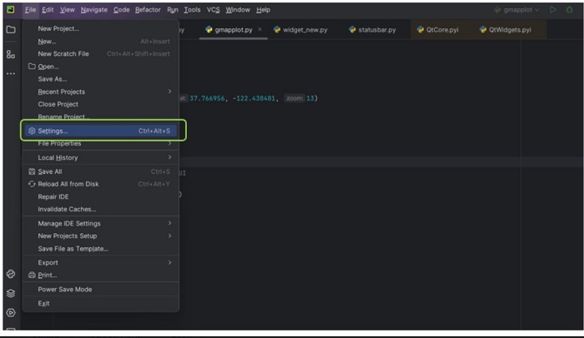Screen dimensions: 584x338
Task: Open the Project tool window folder icon
Action: pos(11,29)
